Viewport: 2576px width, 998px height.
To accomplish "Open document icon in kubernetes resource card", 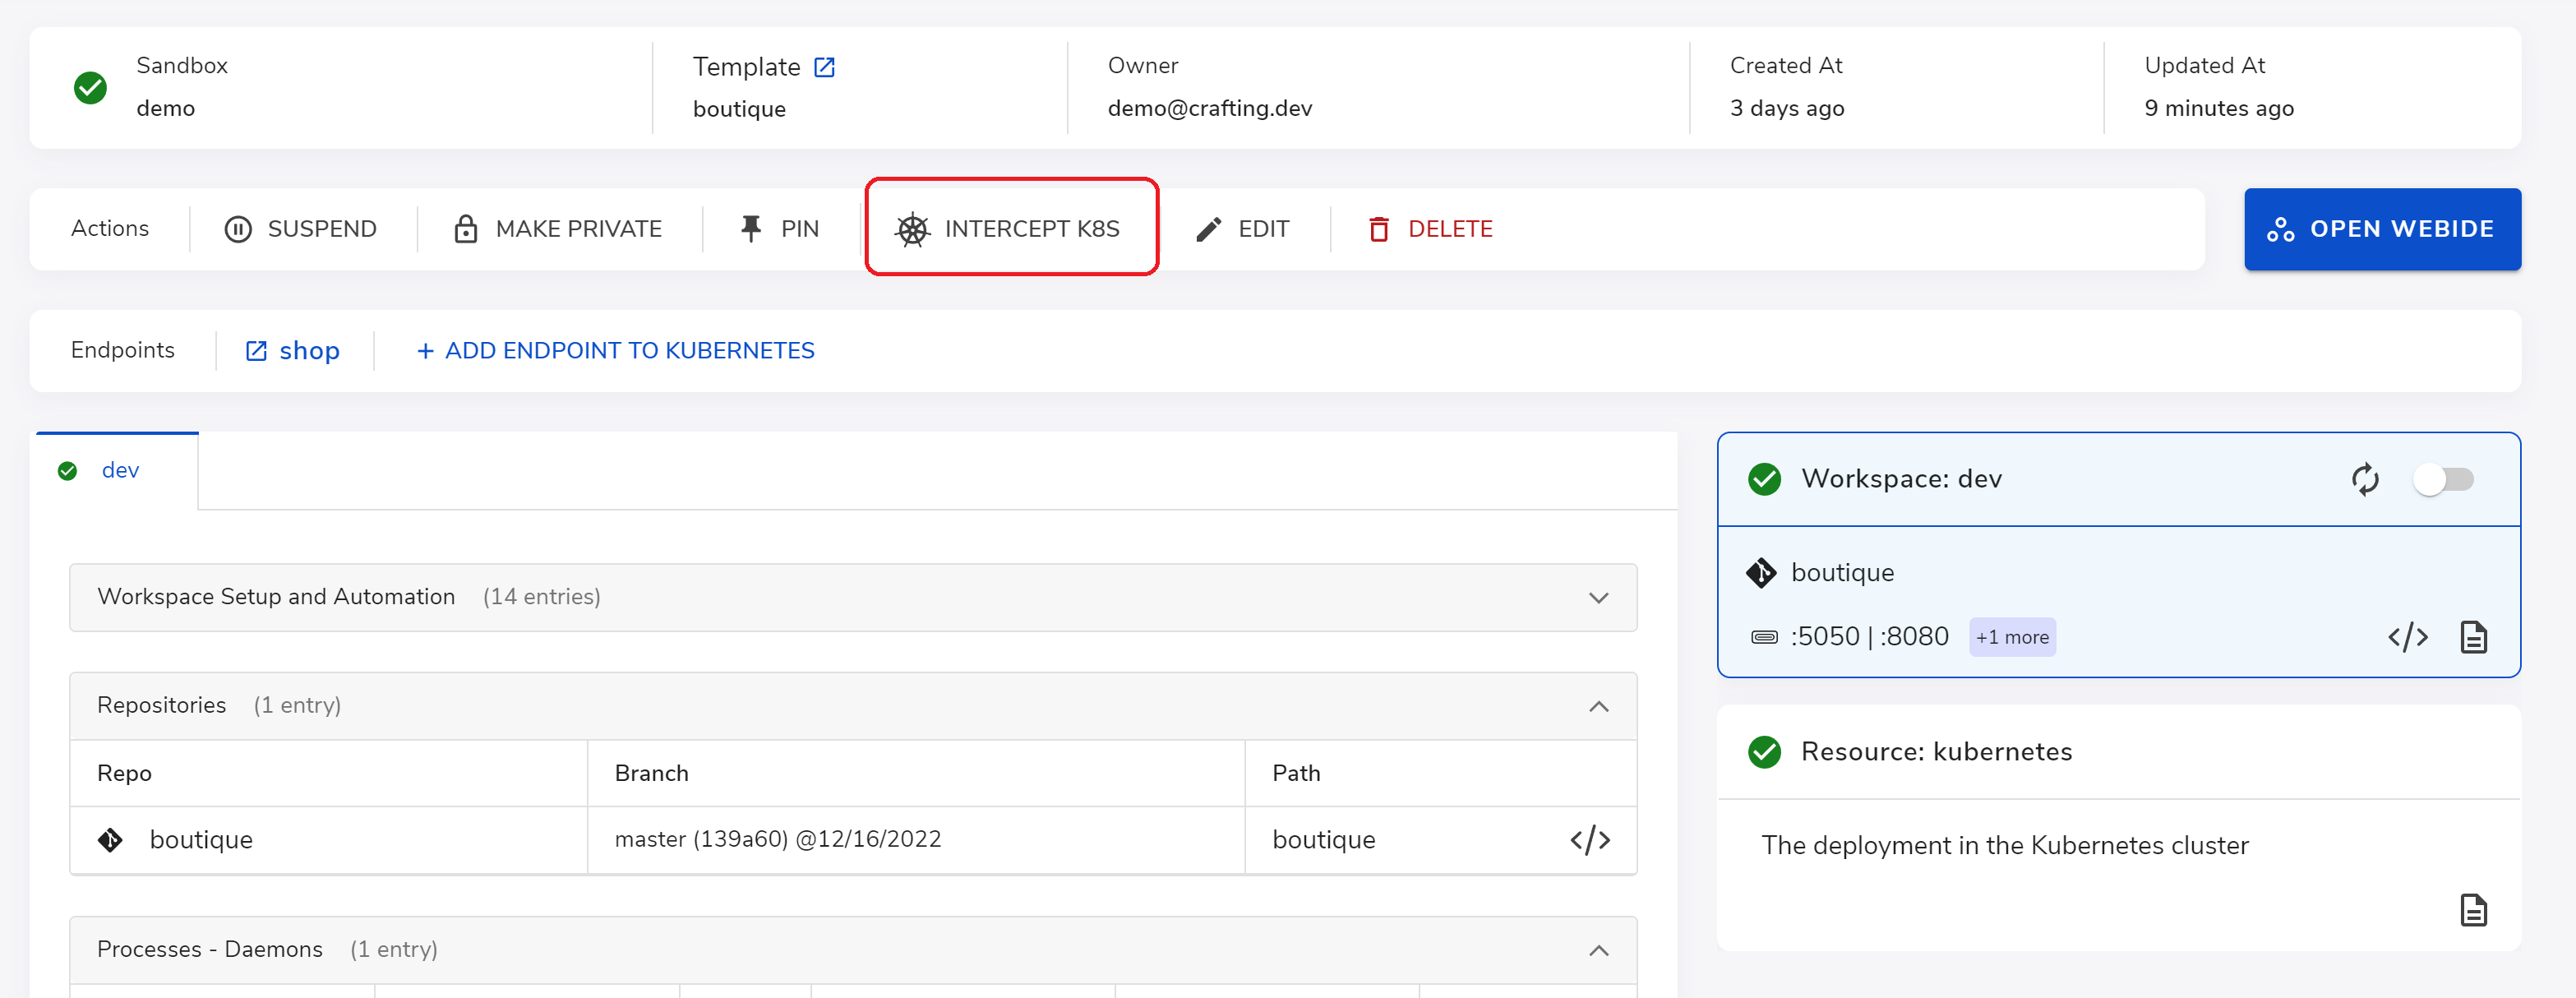I will point(2473,910).
